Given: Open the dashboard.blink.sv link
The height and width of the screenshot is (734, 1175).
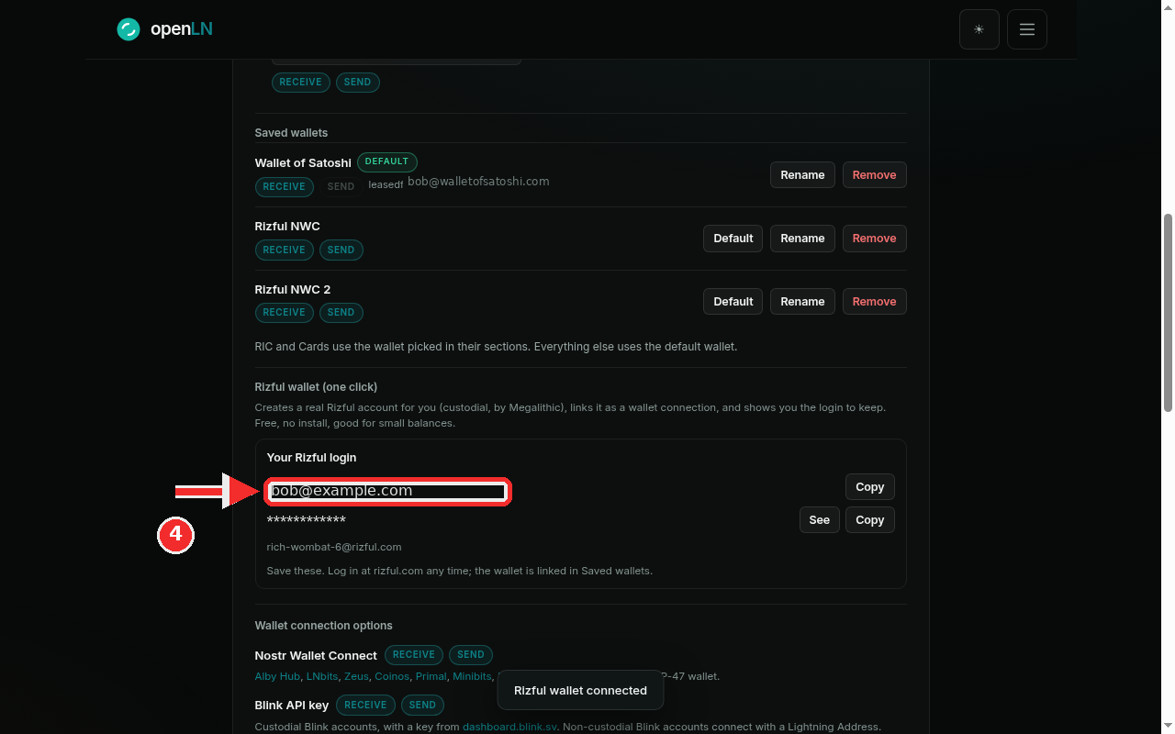Looking at the screenshot, I should (x=510, y=727).
